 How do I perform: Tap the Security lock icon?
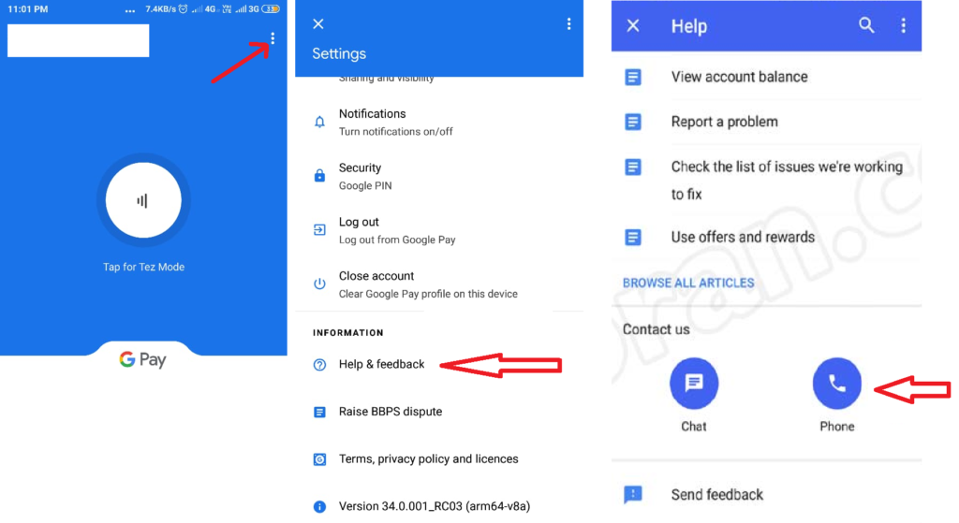[319, 175]
